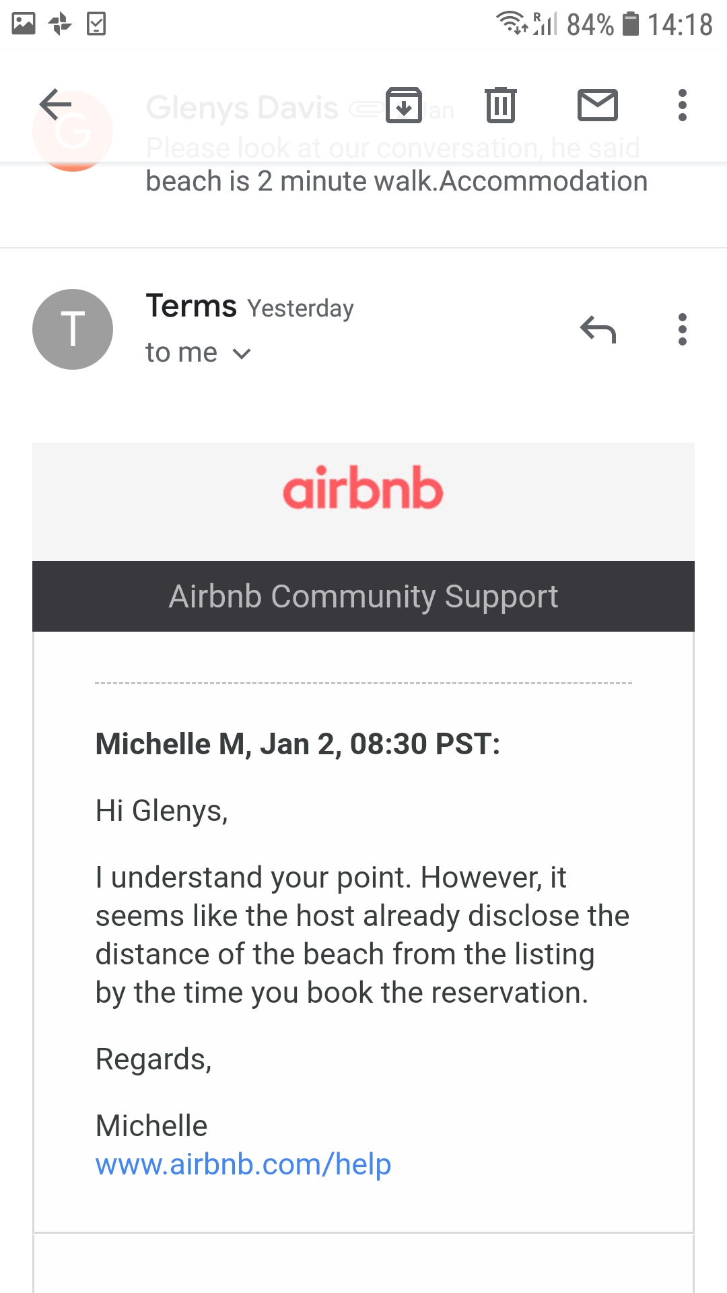Tap the Terms sender name
The height and width of the screenshot is (1293, 727).
click(x=191, y=306)
